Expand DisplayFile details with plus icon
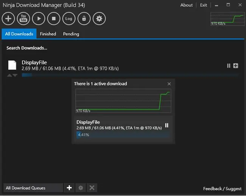Viewport: 246px width, 196px height. coord(235,66)
